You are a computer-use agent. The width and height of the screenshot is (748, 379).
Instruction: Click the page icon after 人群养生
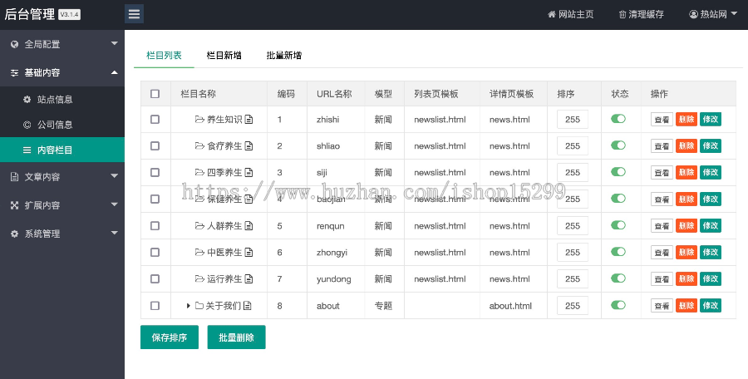(x=249, y=225)
